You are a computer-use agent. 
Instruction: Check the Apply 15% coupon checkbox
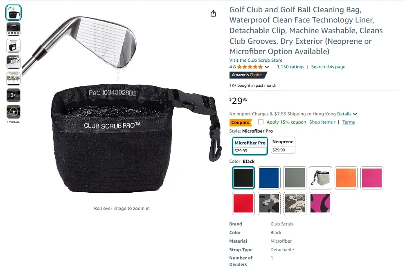pyautogui.click(x=261, y=122)
